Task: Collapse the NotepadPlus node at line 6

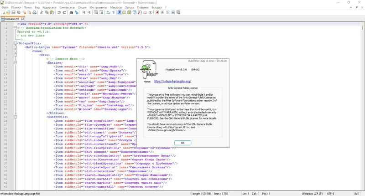Action: pyautogui.click(x=15, y=43)
